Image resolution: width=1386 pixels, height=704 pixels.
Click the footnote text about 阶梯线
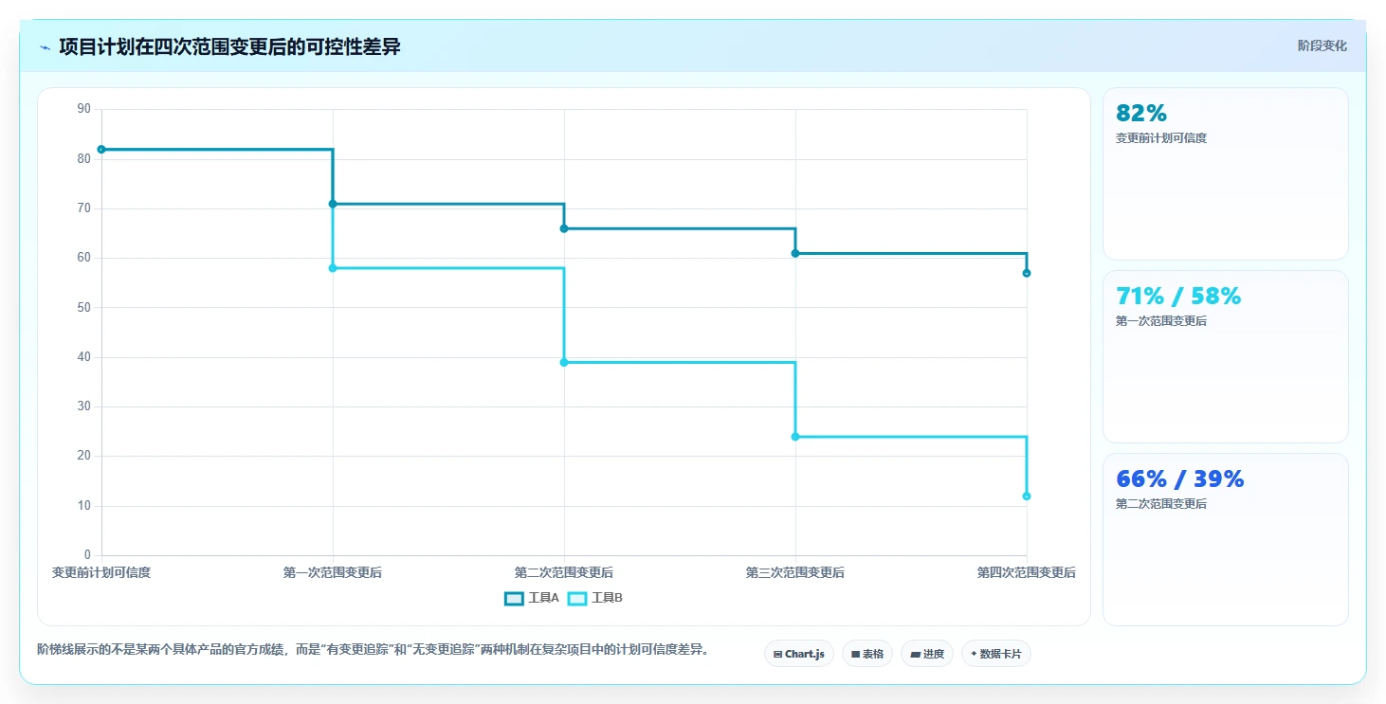point(373,650)
